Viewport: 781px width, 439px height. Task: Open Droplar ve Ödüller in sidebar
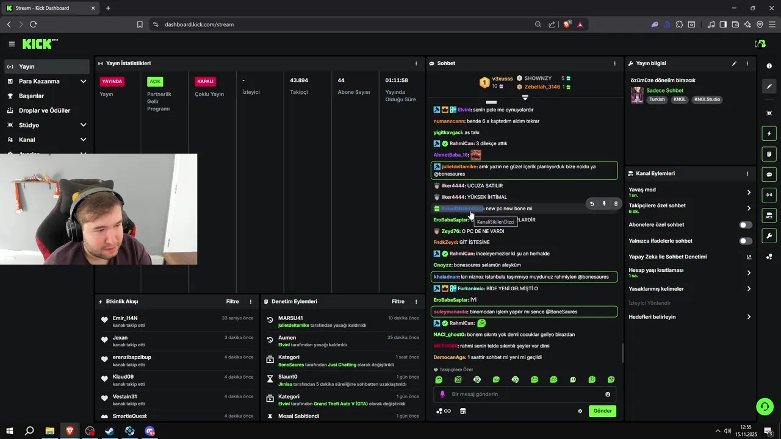coord(46,110)
